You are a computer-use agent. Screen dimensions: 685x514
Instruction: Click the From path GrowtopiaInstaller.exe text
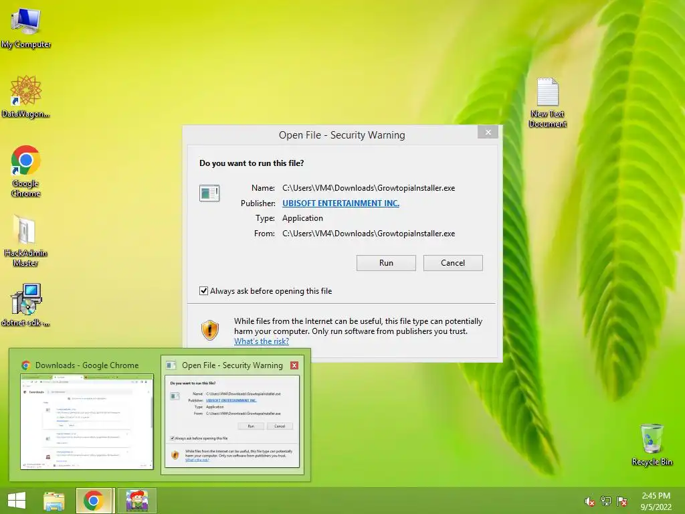coord(369,234)
